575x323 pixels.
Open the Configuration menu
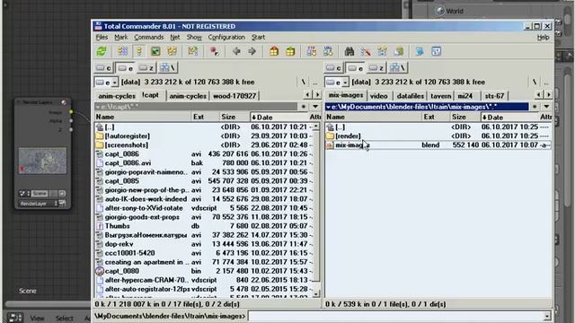(x=226, y=38)
